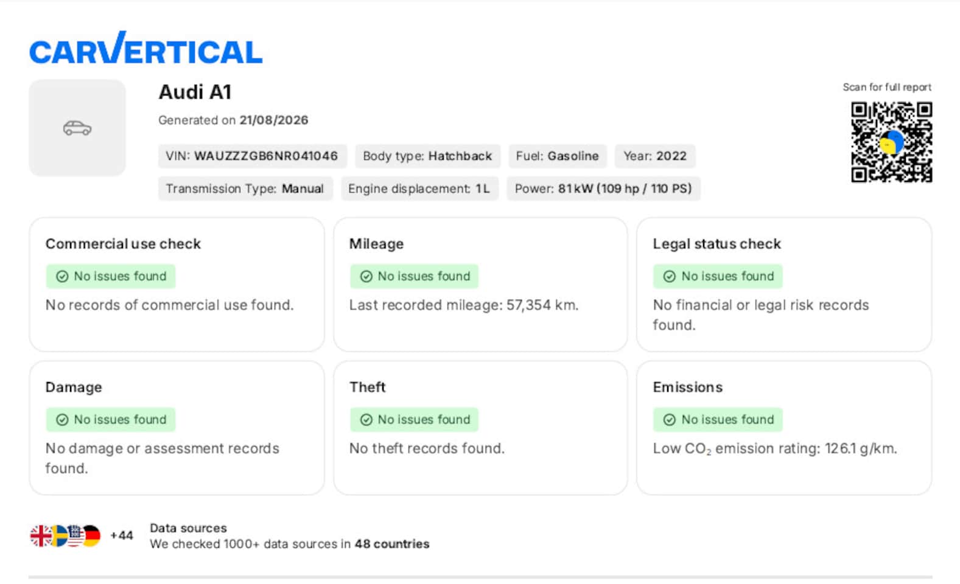Open the Mileage card
960x584 pixels.
pos(480,285)
